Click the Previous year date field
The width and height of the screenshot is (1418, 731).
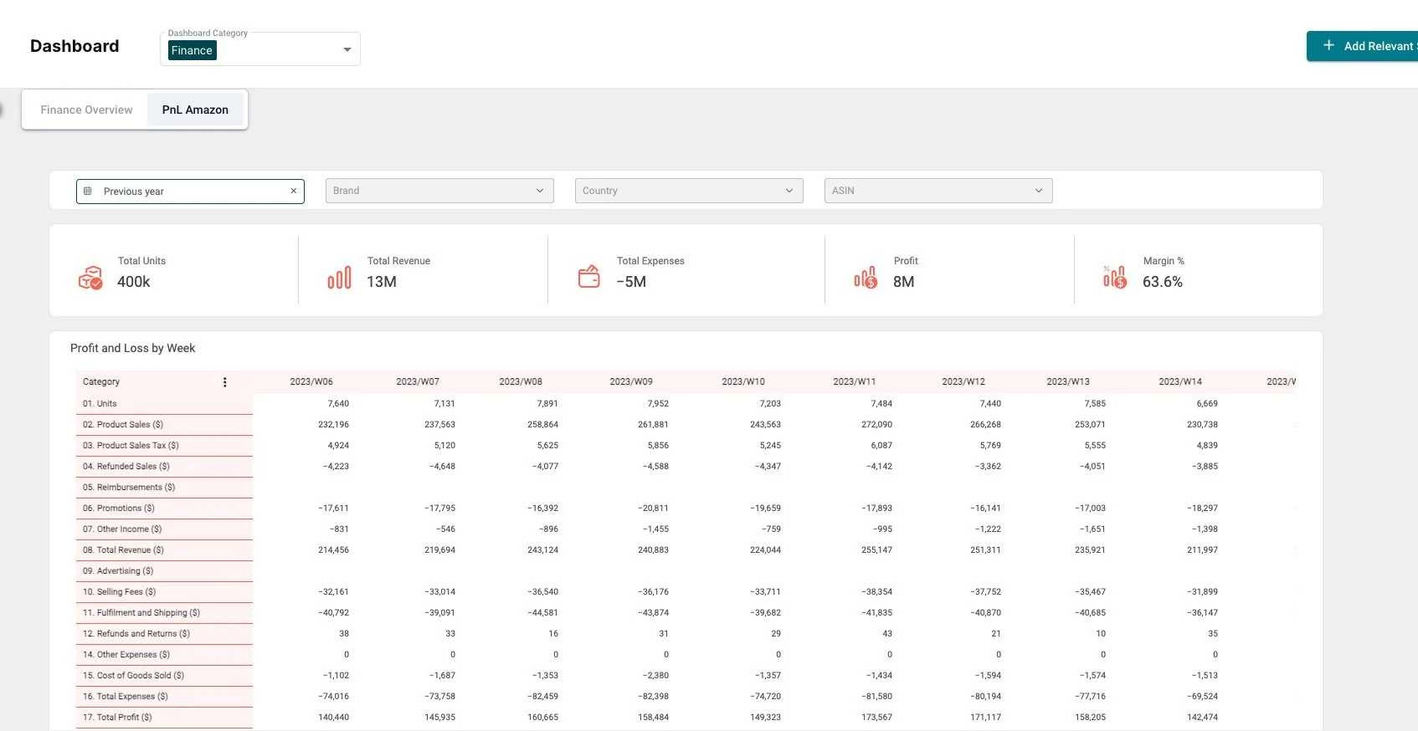190,192
